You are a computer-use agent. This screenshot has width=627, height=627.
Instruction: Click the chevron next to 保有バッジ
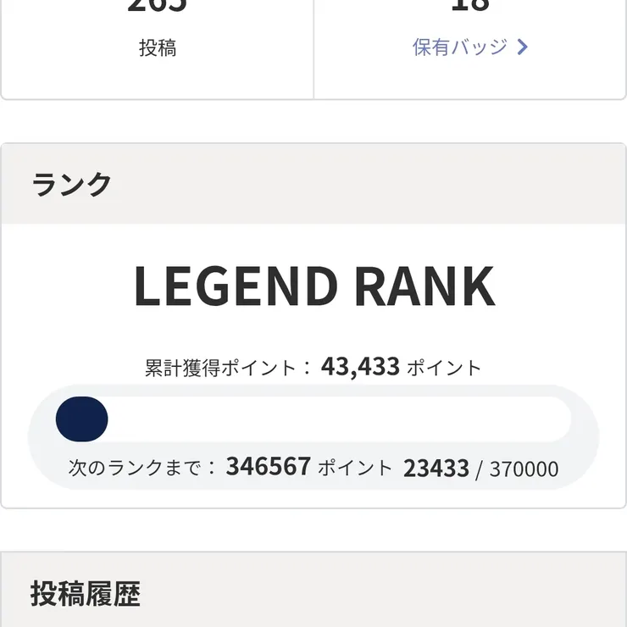[x=523, y=47]
